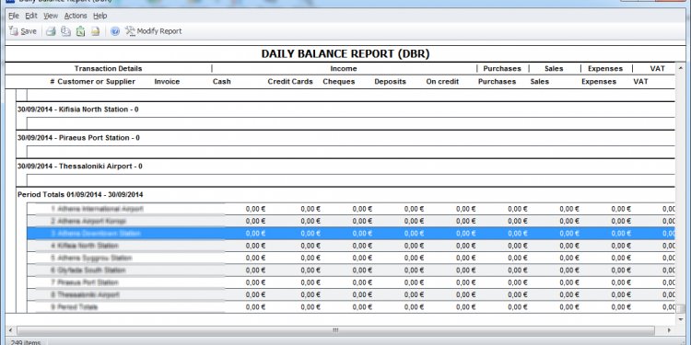Open help via the blue question icon
This screenshot has height=345, width=691.
click(115, 31)
